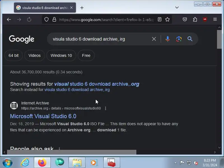List all tabs dropdown arrow
Viewport: 224px width, 168px height.
click(x=177, y=8)
